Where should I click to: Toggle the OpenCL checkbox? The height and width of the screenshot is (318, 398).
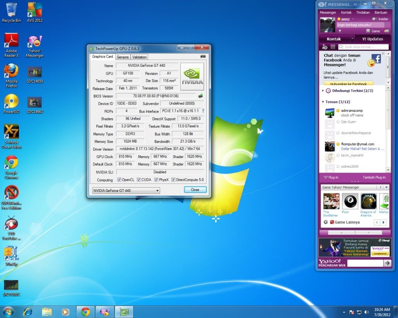(119, 179)
